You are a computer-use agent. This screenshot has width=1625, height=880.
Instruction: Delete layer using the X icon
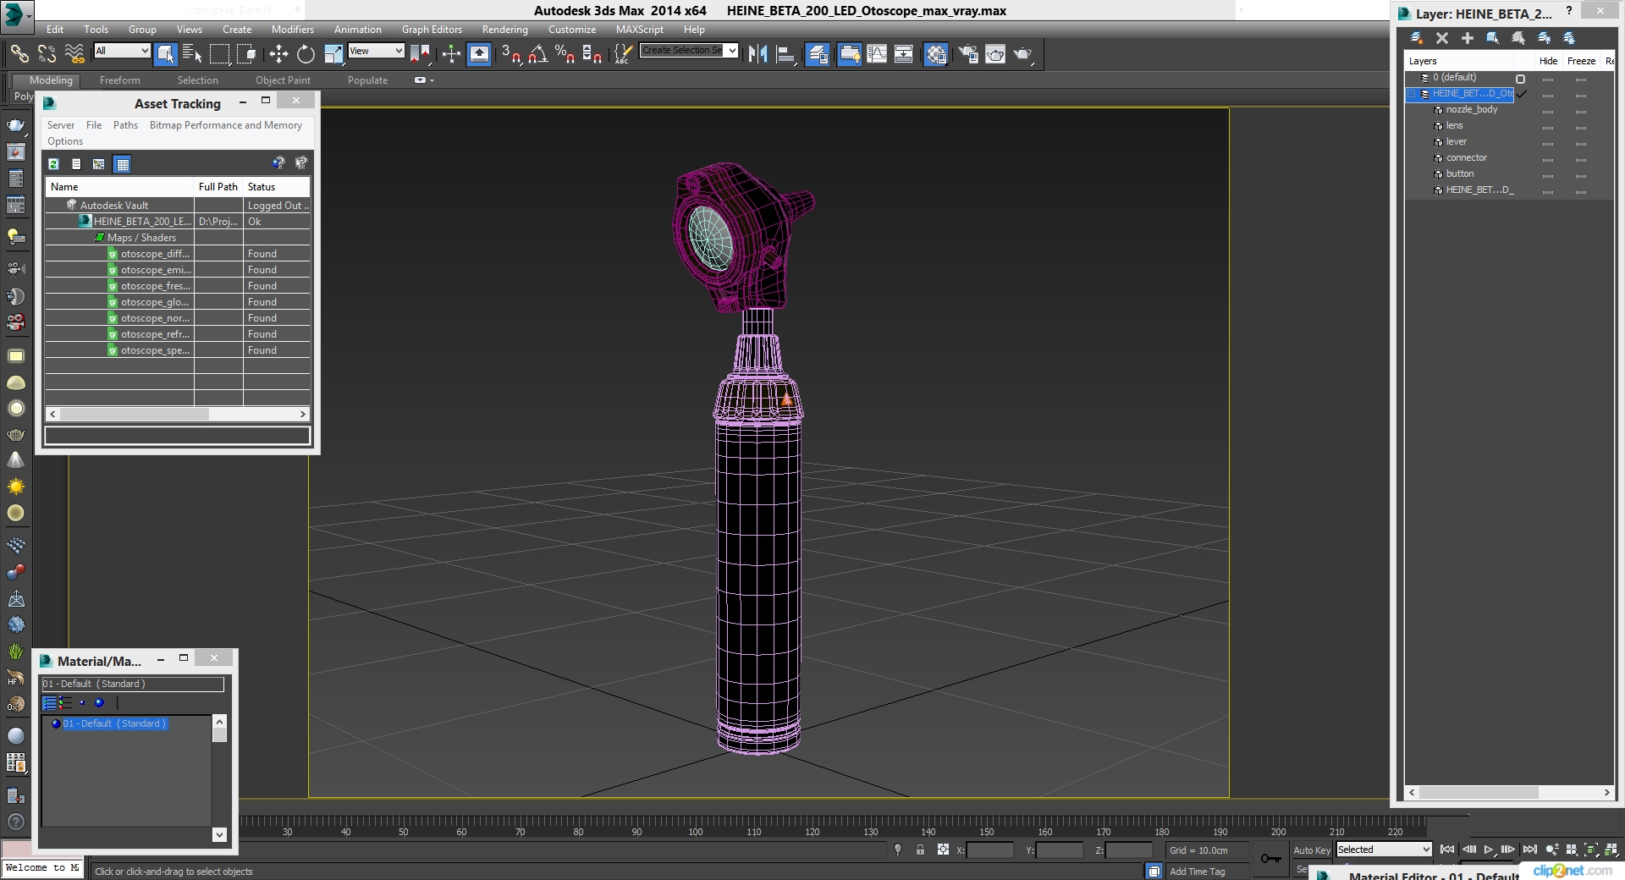point(1442,38)
